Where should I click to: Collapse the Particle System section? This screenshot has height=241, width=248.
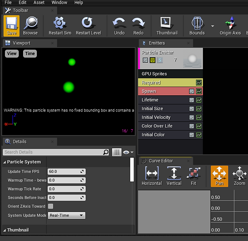(5, 162)
